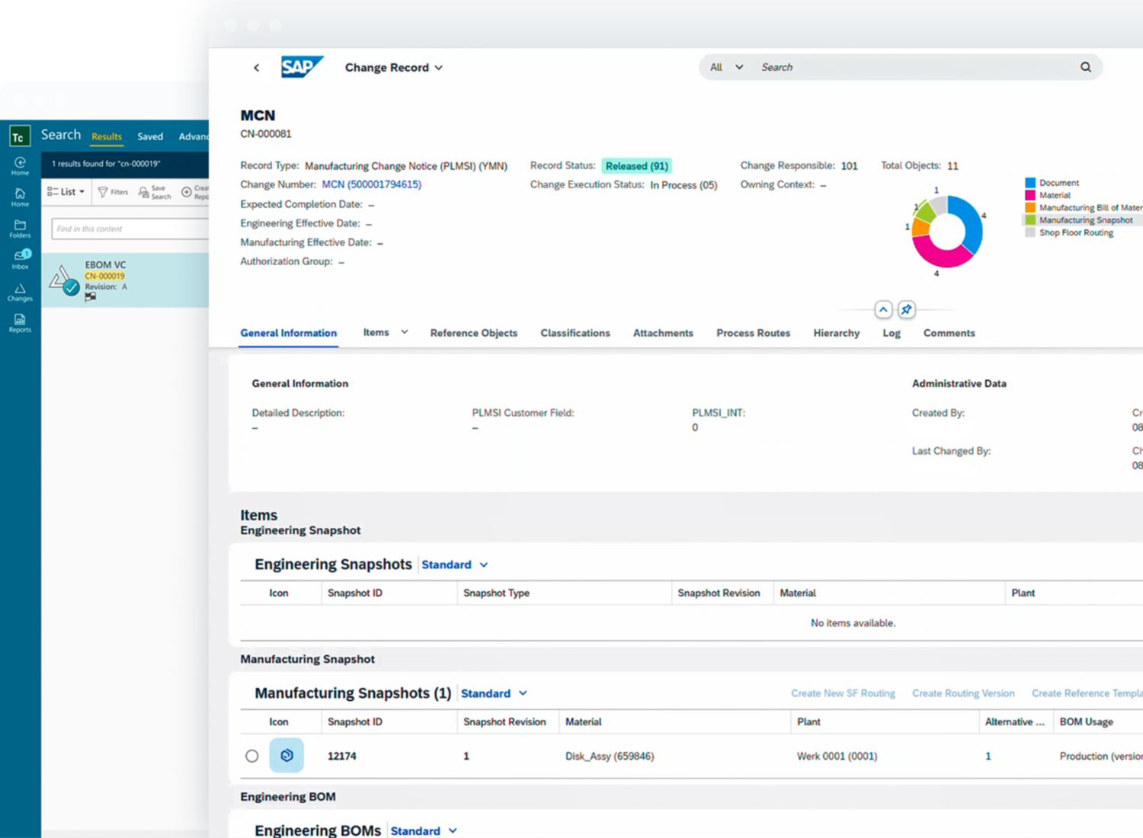Go to Changes in the sidebar
This screenshot has width=1143, height=838.
(20, 292)
